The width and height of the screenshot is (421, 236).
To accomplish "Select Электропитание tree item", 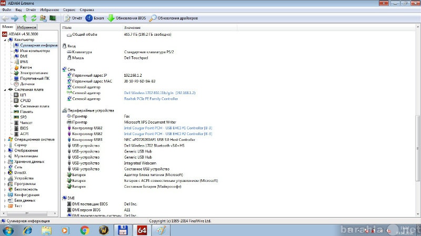I will coord(31,73).
